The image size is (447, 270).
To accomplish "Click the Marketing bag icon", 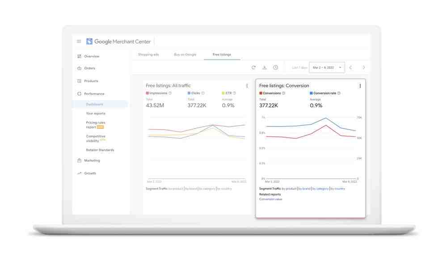I will [79, 160].
